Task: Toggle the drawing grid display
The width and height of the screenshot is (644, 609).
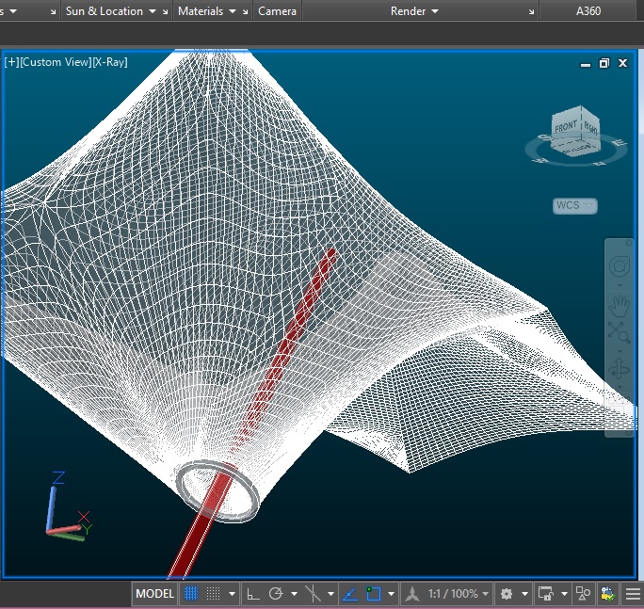Action: tap(191, 594)
